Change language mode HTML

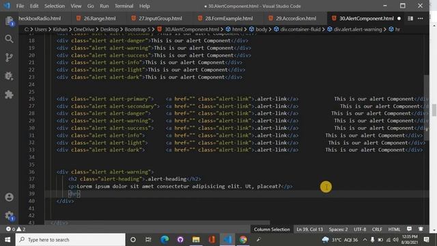[x=394, y=230]
